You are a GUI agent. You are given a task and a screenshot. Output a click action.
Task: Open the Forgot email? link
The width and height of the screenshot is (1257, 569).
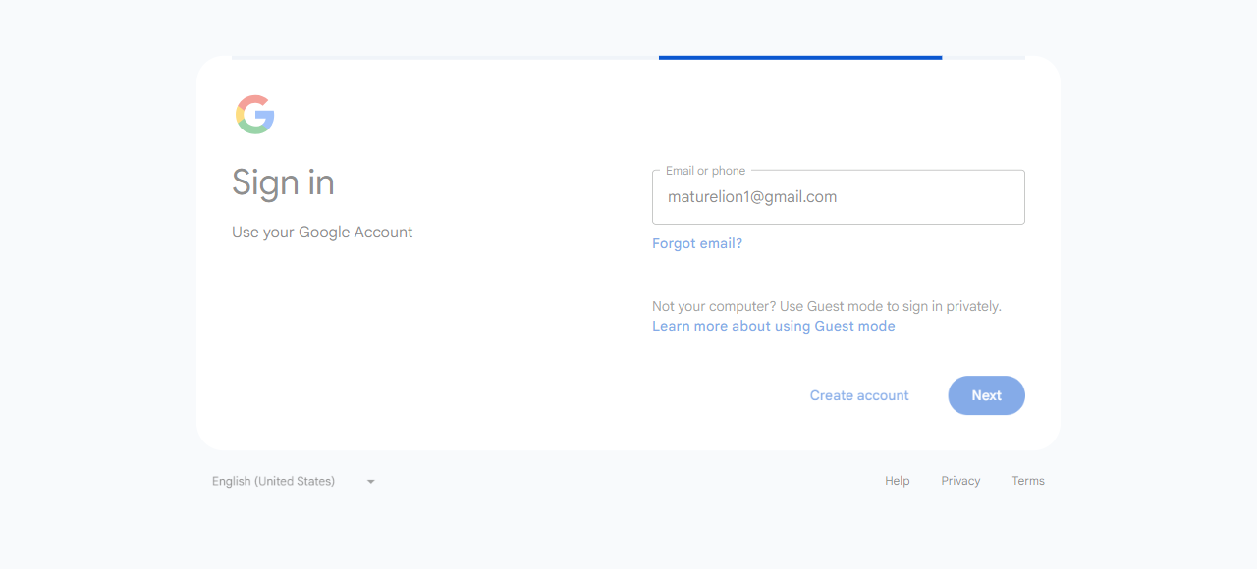point(697,243)
